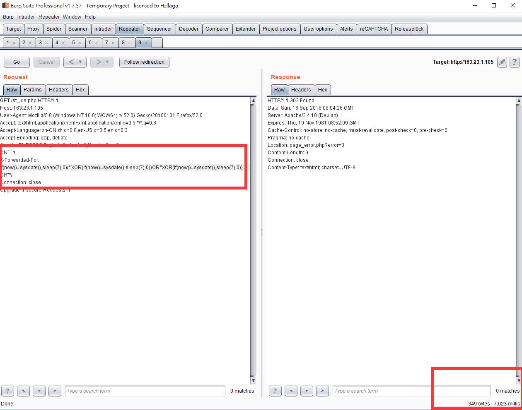This screenshot has width=522, height=410.
Task: Click the Go button
Action: [x=17, y=62]
